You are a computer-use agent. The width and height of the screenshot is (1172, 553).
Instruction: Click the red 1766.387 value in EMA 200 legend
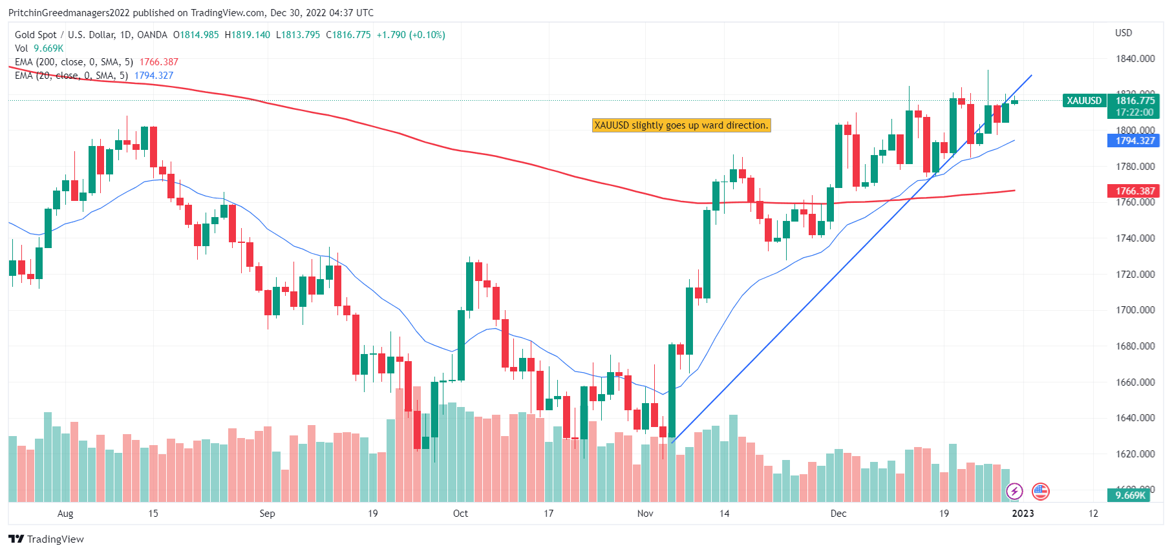pyautogui.click(x=159, y=62)
